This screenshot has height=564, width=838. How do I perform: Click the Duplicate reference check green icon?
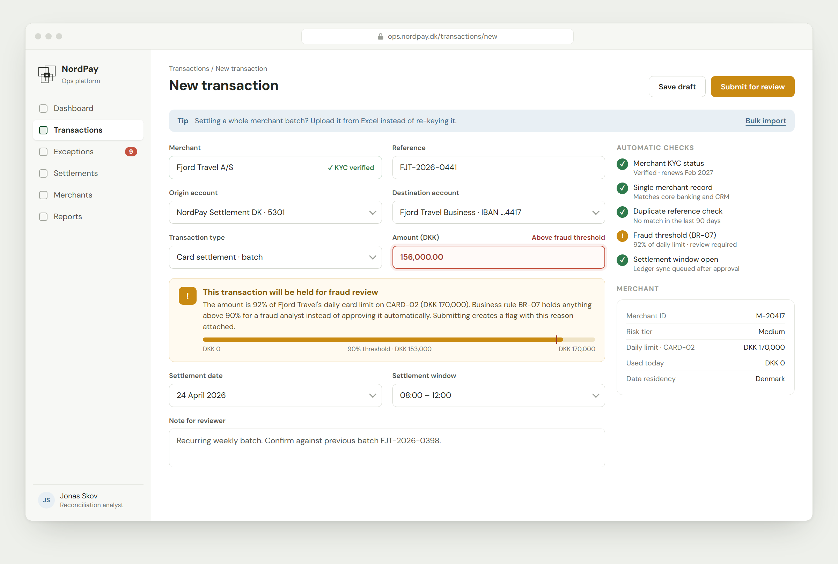click(622, 212)
